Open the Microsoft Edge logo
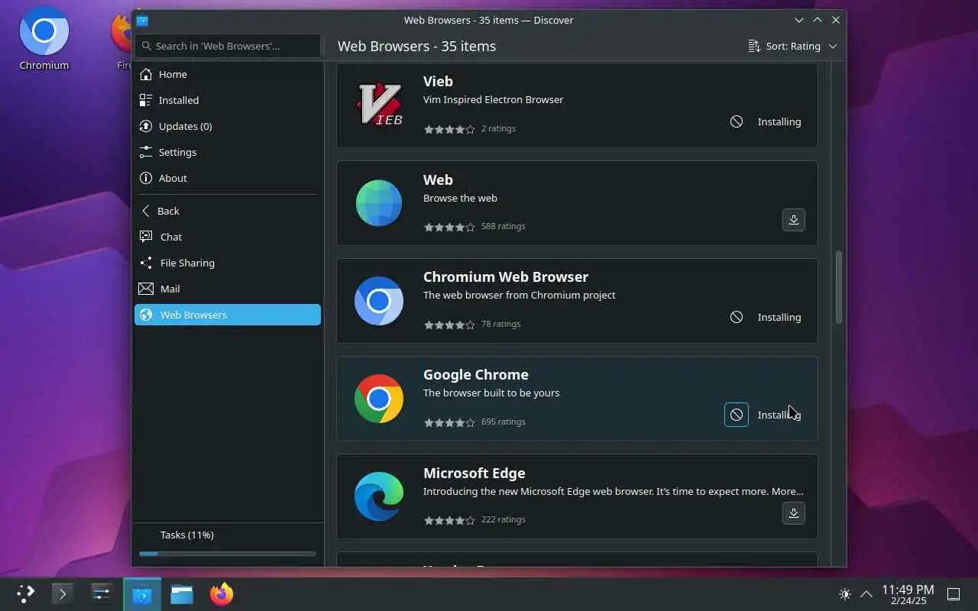This screenshot has height=611, width=978. (379, 496)
